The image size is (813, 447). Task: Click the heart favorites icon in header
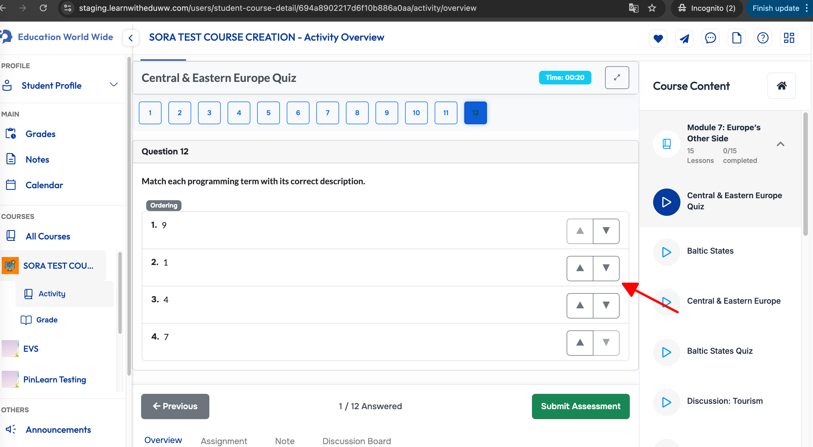(x=658, y=38)
